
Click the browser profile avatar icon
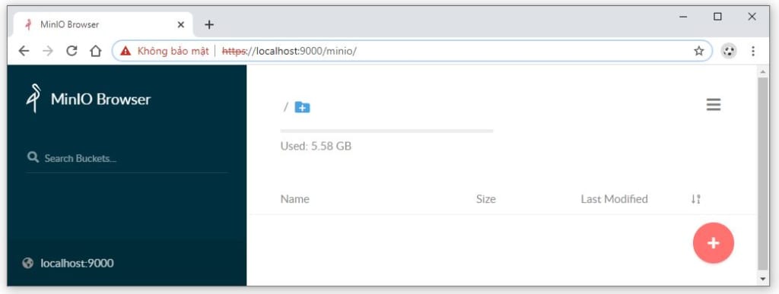(729, 51)
